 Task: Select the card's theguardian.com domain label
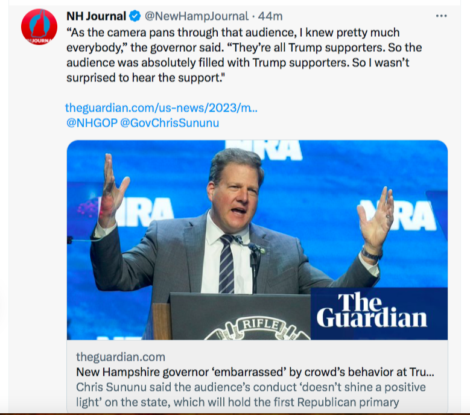tap(121, 357)
